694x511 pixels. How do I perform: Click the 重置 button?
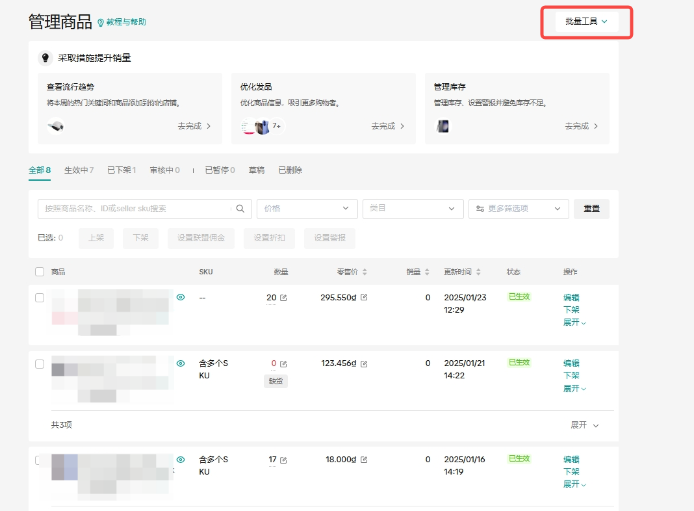[591, 209]
